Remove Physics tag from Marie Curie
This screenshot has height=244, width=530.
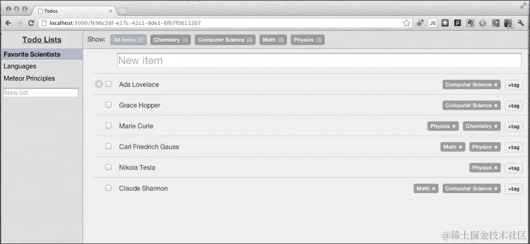click(x=454, y=126)
